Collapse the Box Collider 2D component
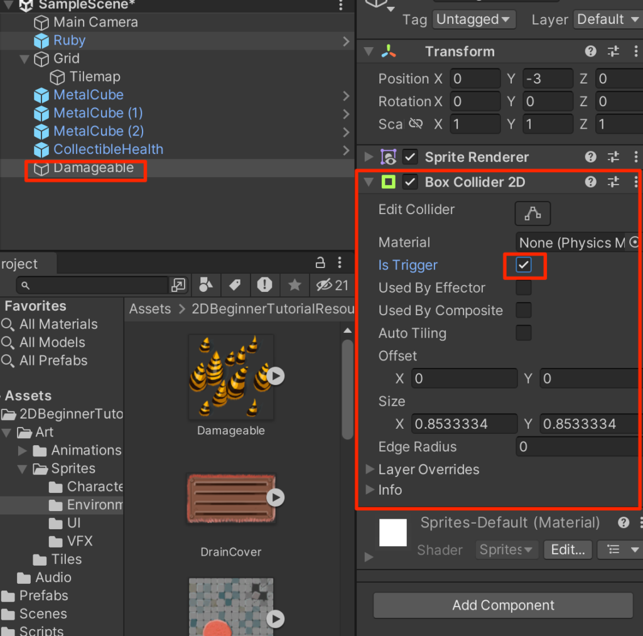 coord(369,181)
